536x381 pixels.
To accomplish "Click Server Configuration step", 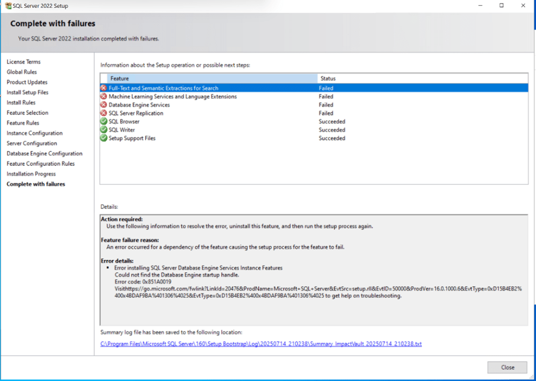I will pos(32,143).
